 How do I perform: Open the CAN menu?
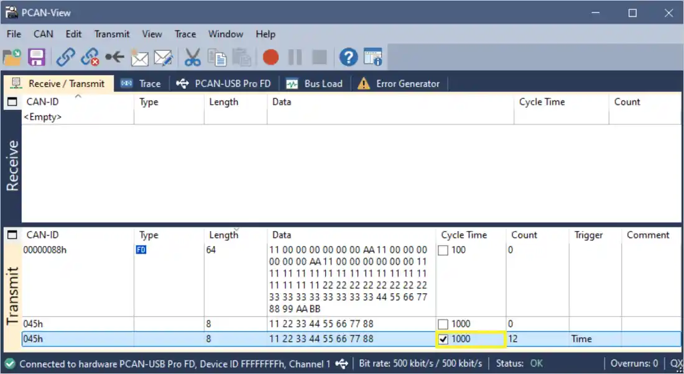point(43,34)
